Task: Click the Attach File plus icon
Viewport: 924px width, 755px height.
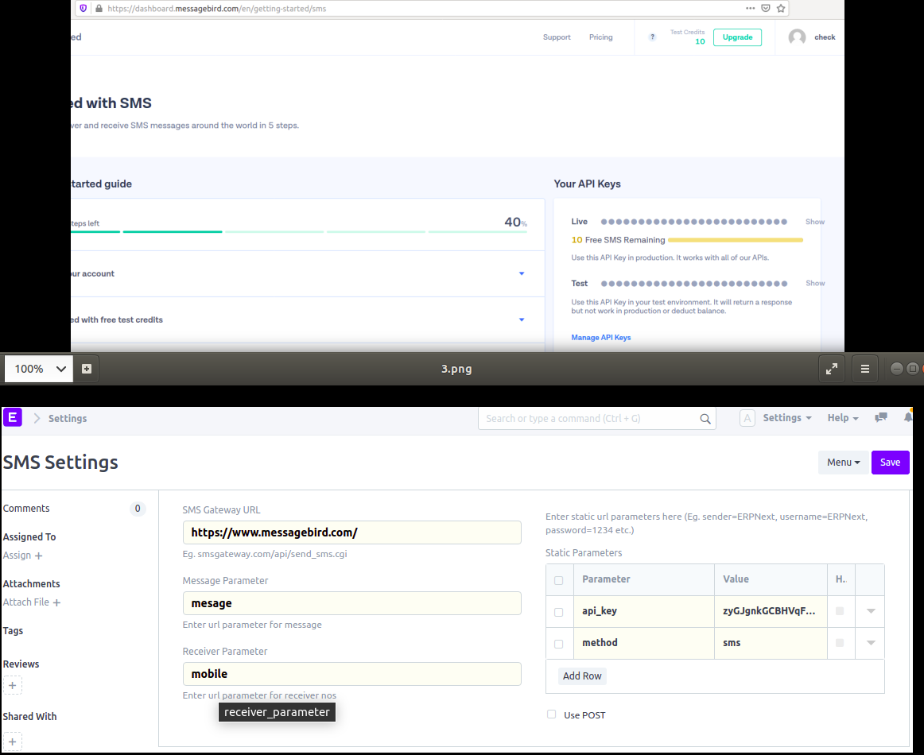Action: pos(56,602)
